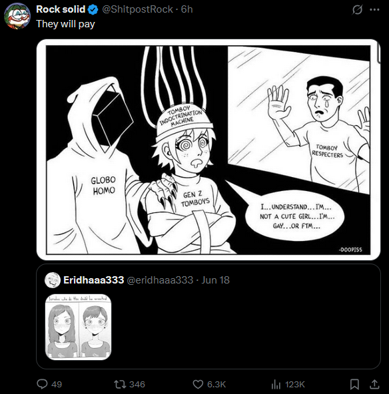Open the quoted tweet card
Screen dimensions: 389x394
click(x=208, y=316)
